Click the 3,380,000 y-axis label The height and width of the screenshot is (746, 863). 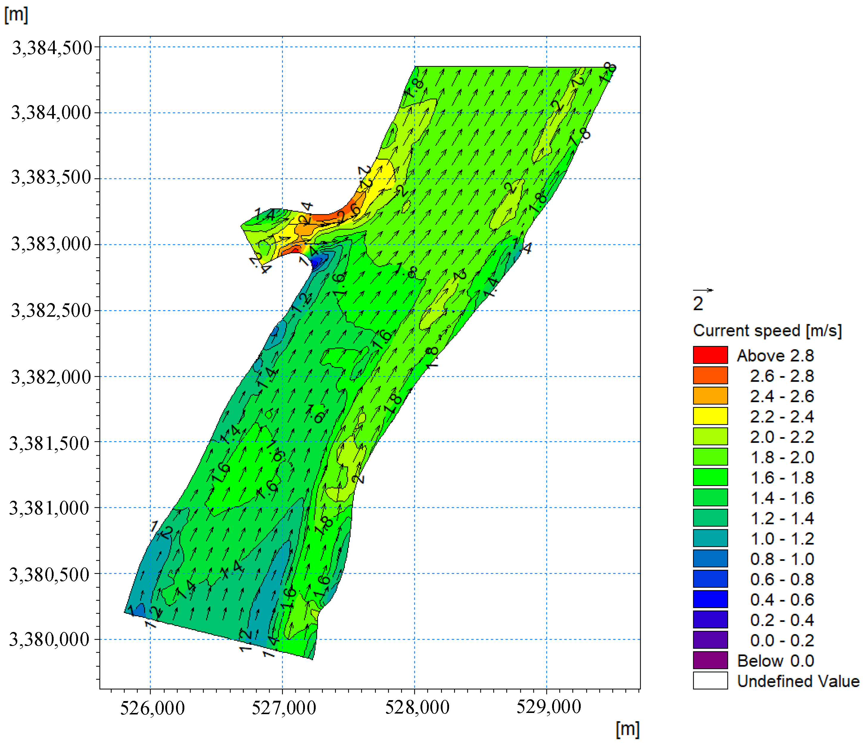tap(49, 639)
